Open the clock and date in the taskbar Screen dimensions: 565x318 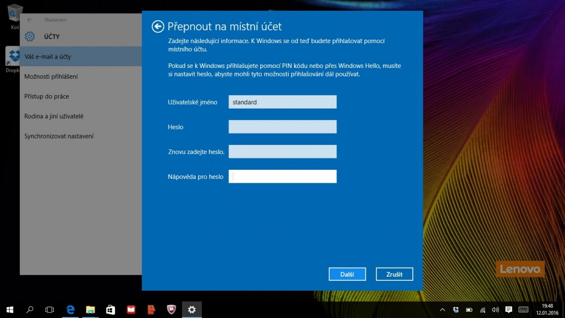click(547, 310)
